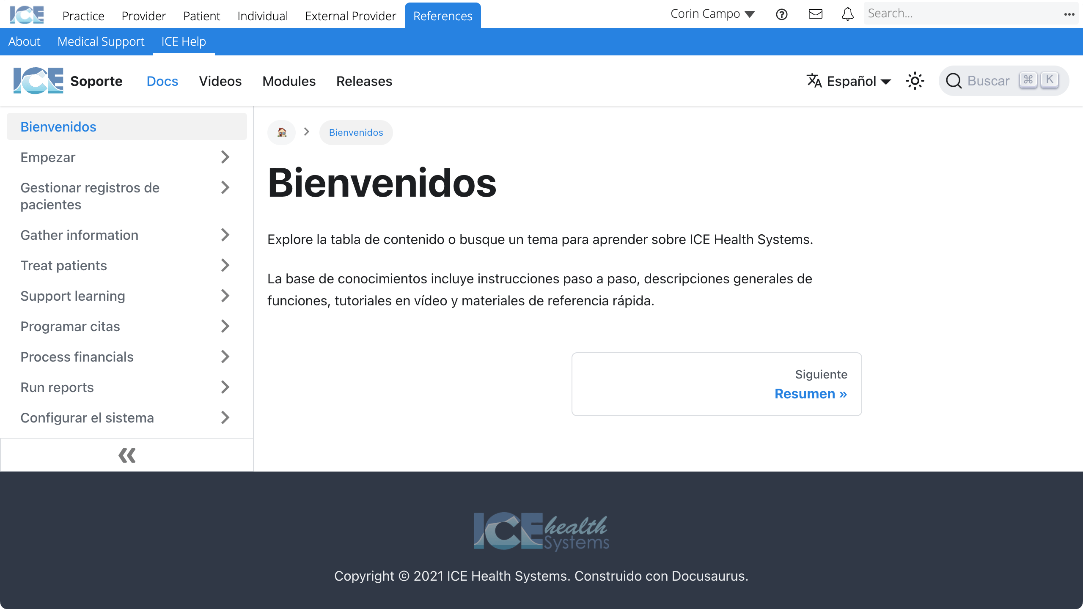Open Support learning sidebar label

point(73,296)
